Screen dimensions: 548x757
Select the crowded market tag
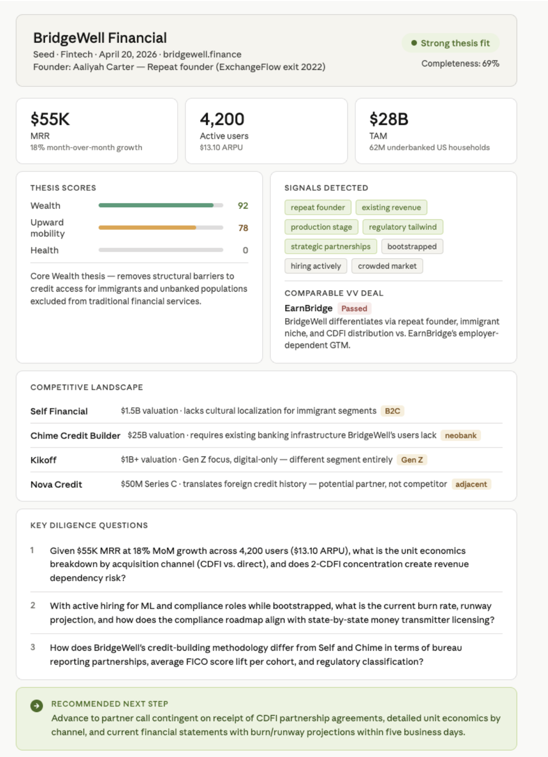[x=387, y=266]
